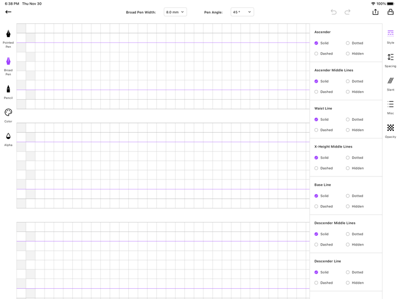
Task: Set Ascender Middle Lines to Dotted
Action: click(355, 81)
